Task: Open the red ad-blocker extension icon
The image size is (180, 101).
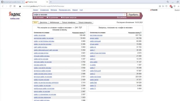Action: pyautogui.click(x=171, y=6)
